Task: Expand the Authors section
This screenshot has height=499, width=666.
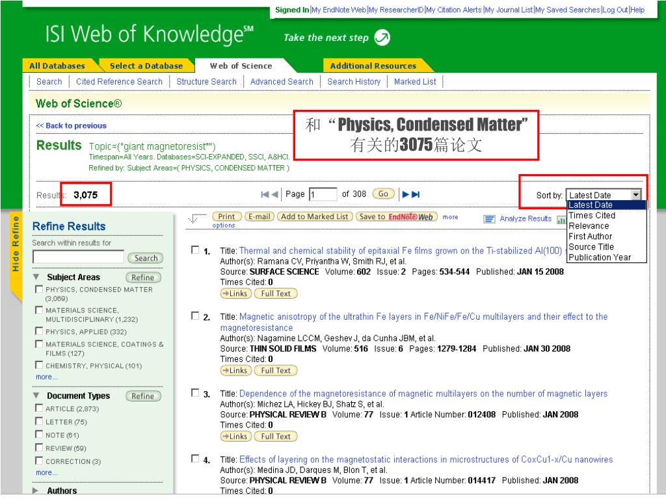Action: [36, 491]
